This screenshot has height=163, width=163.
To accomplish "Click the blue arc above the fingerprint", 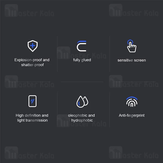I will (132, 98).
